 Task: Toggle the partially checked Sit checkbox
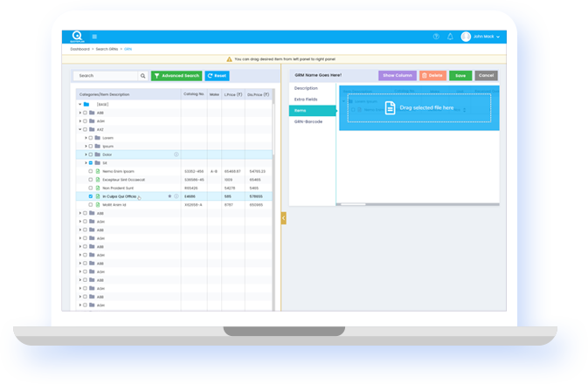[x=91, y=163]
